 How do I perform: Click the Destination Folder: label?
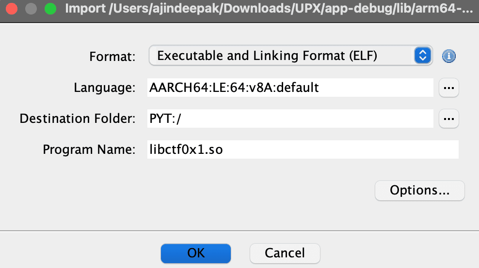tap(78, 119)
